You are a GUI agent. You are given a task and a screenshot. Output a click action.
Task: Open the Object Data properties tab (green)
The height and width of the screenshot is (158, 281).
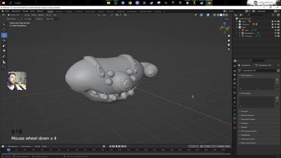234,118
